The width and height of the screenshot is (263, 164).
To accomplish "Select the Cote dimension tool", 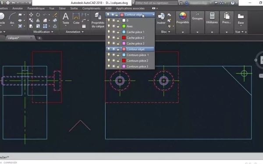I will [76, 19].
